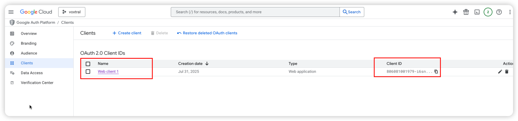Copy the Client ID to clipboard
The height and width of the screenshot is (121, 518).
pos(436,72)
